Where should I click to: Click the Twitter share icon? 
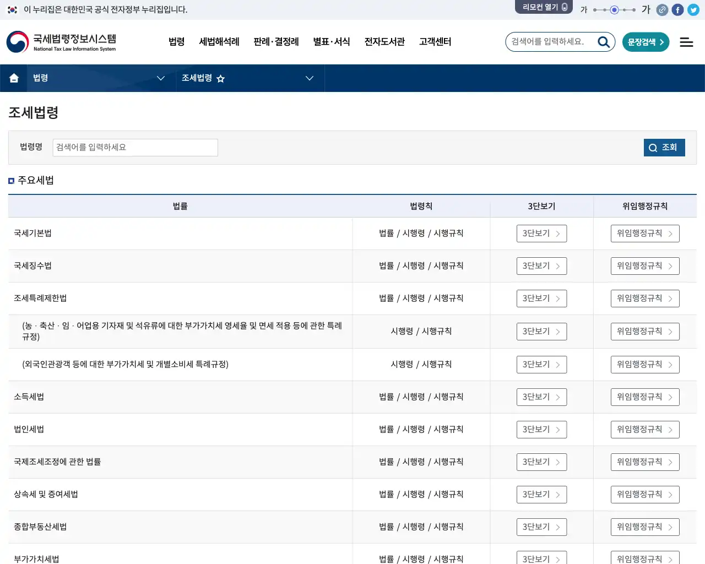pyautogui.click(x=693, y=10)
